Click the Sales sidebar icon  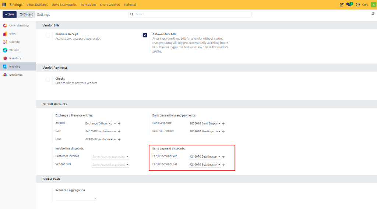(5, 33)
